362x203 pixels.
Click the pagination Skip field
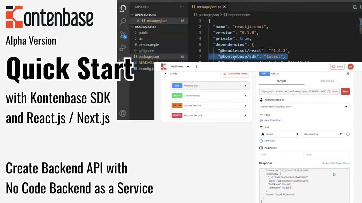327,155
